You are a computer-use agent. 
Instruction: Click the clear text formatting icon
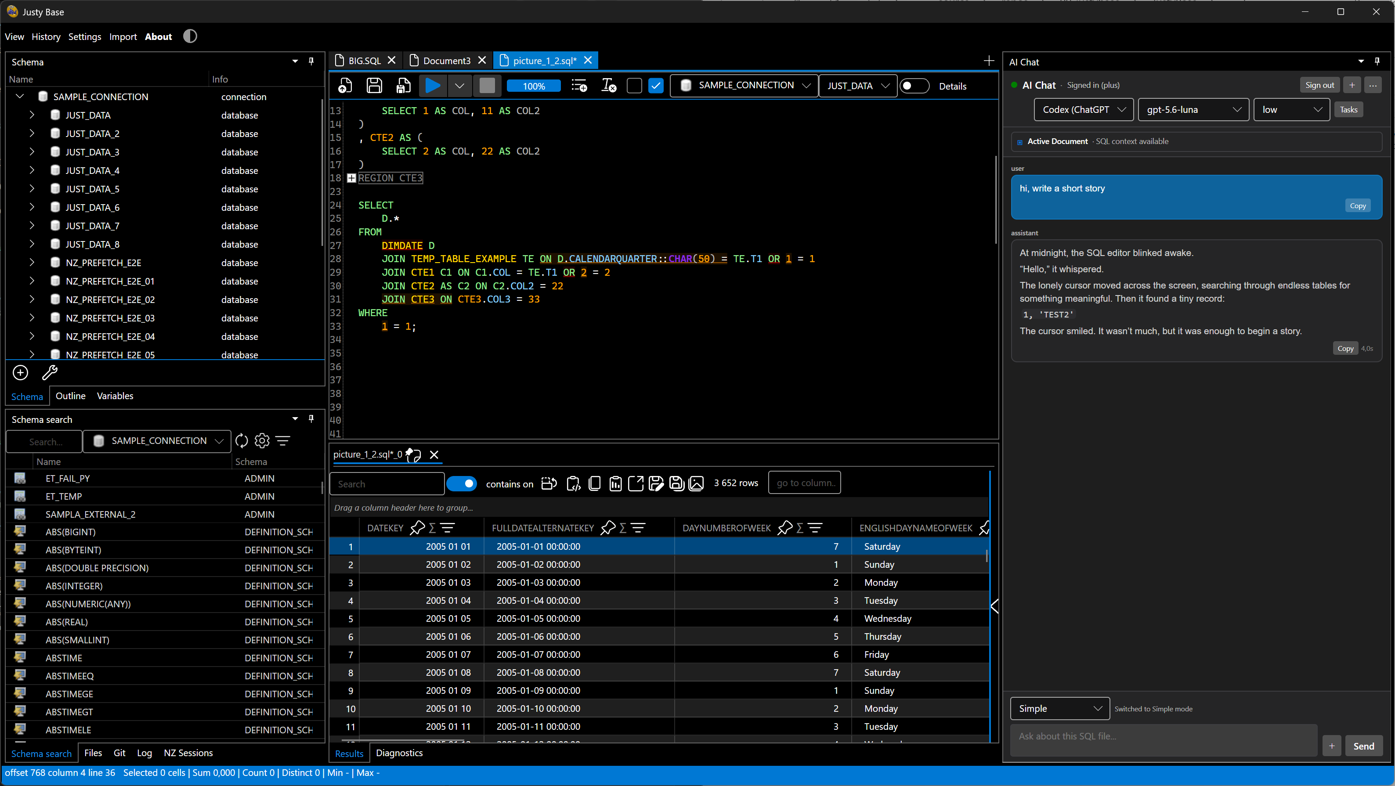pos(609,86)
